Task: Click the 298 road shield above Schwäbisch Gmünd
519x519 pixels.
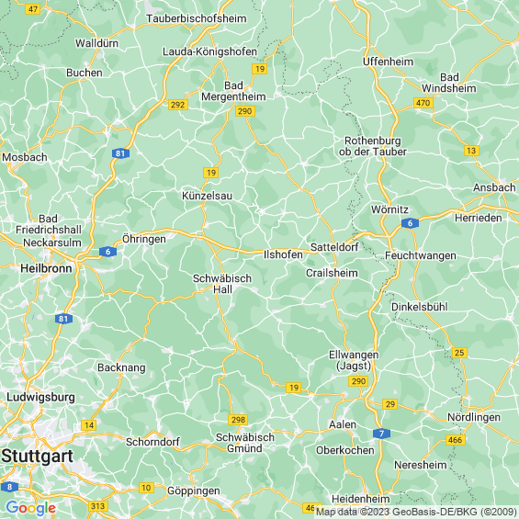Action: [x=238, y=420]
